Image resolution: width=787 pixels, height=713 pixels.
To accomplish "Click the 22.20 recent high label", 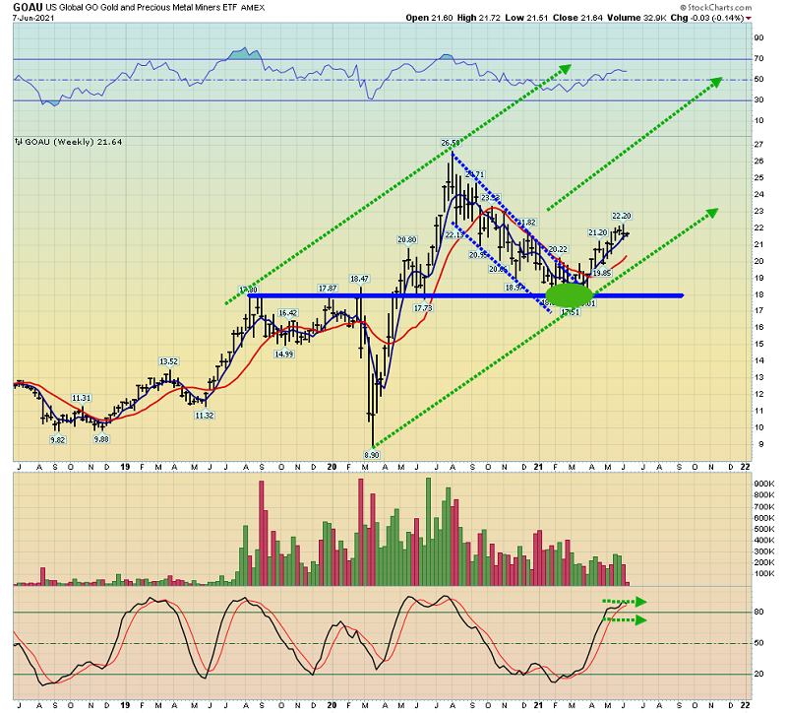I will coord(622,216).
